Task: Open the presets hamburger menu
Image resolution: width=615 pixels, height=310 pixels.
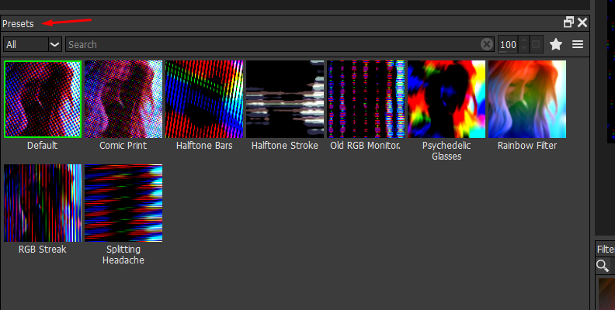Action: click(578, 45)
